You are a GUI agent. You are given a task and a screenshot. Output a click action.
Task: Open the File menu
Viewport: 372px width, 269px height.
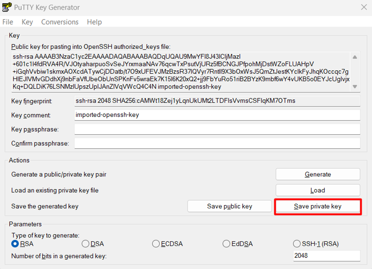[x=8, y=22]
